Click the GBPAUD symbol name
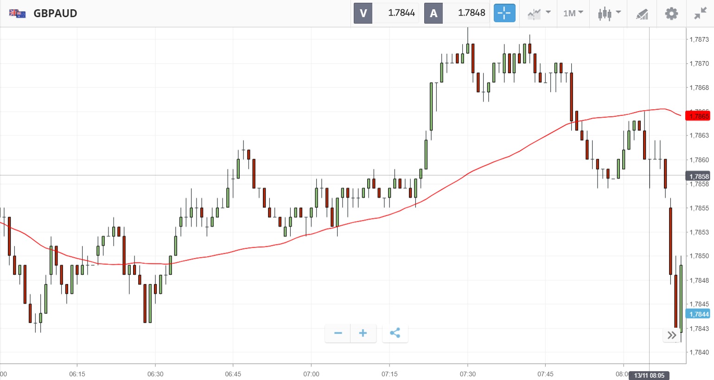The width and height of the screenshot is (714, 380). point(55,13)
